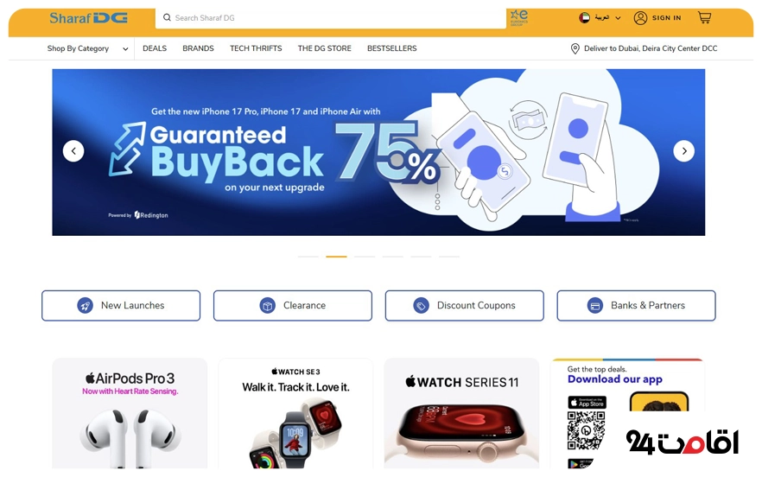The width and height of the screenshot is (762, 477).
Task: Focus the Search Sharaf DG field
Action: tap(331, 18)
